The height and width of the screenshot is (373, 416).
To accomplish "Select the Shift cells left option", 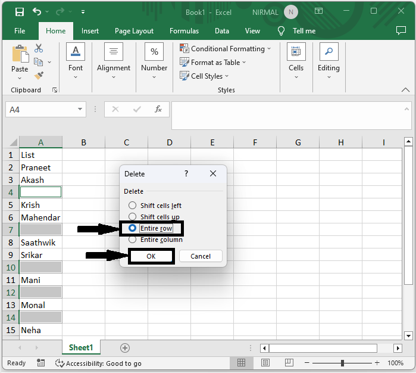I will [133, 206].
